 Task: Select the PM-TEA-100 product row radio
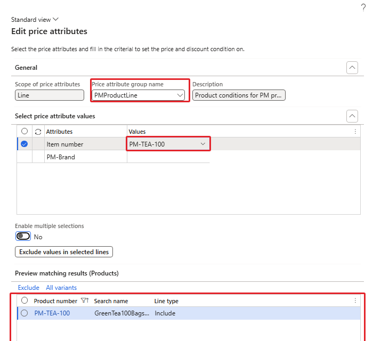click(x=25, y=313)
